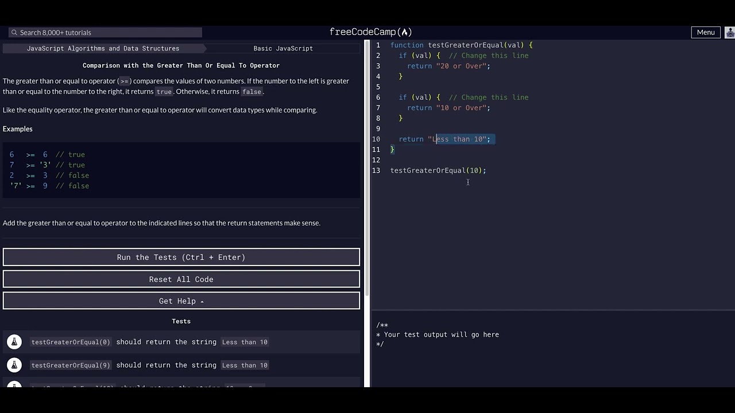Click the inline "true" code in description
735x413 pixels.
(x=164, y=92)
